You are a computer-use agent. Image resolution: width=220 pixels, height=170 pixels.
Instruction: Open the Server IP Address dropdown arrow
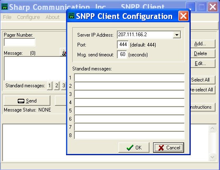click(x=177, y=35)
